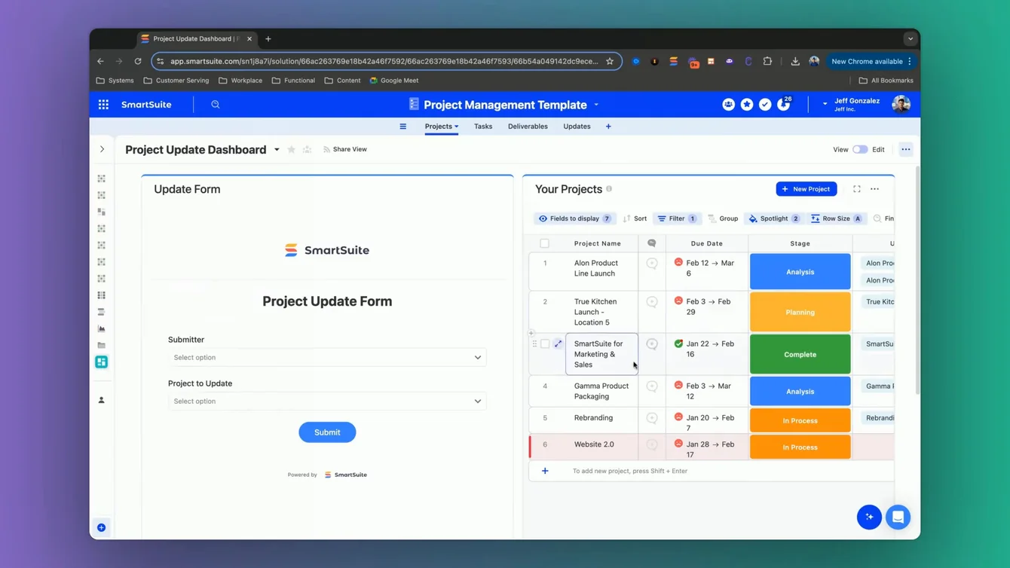
Task: Click Website 2.0 In Process stage cell
Action: point(800,447)
